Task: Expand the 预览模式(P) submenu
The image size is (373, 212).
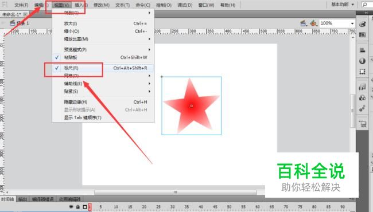Action: pyautogui.click(x=103, y=50)
